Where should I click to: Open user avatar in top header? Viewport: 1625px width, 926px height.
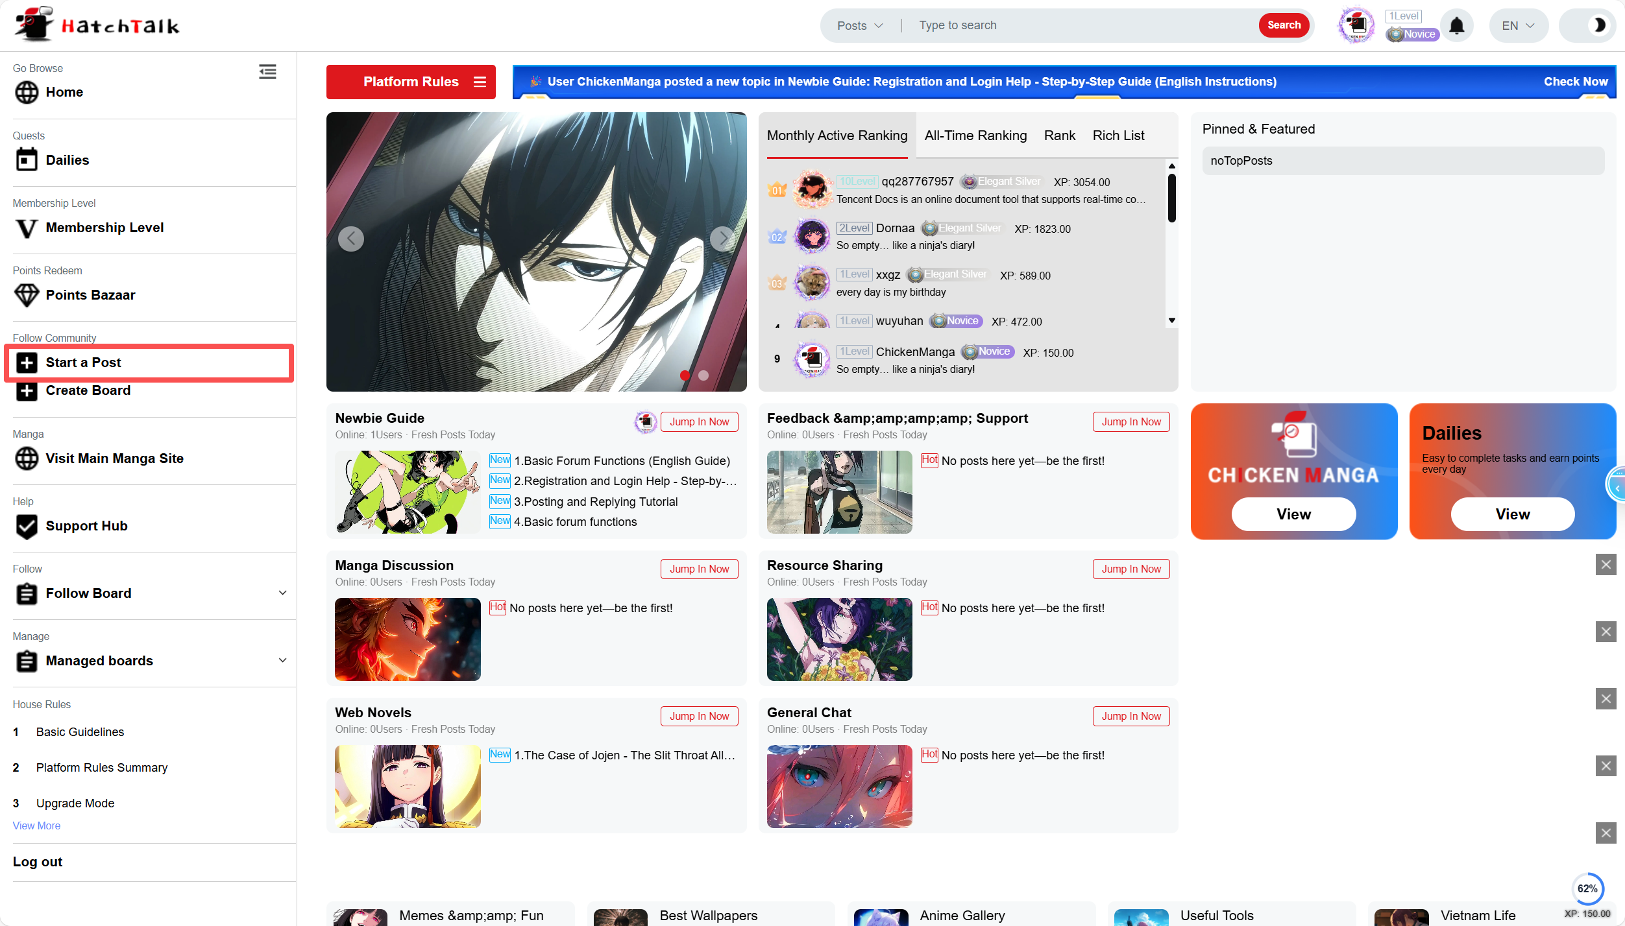[x=1356, y=26]
